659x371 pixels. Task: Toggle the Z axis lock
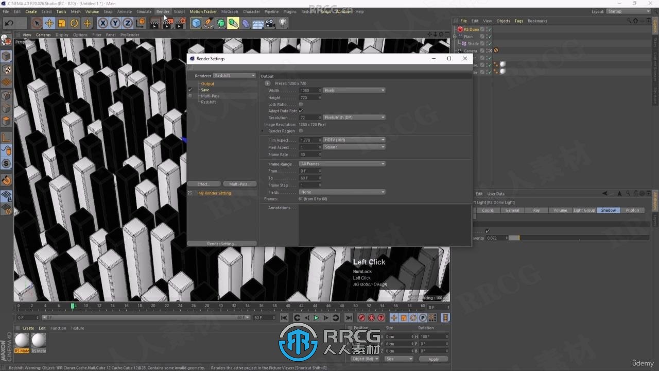point(127,23)
